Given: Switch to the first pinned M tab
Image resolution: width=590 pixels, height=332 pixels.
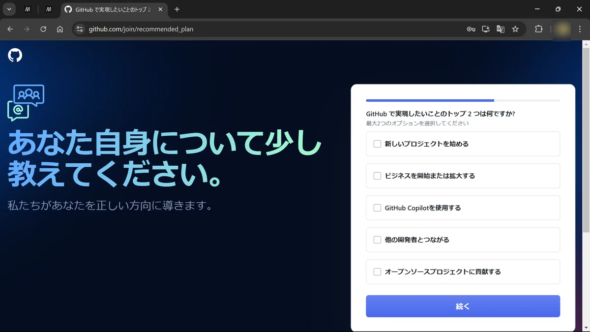Looking at the screenshot, I should click(28, 9).
